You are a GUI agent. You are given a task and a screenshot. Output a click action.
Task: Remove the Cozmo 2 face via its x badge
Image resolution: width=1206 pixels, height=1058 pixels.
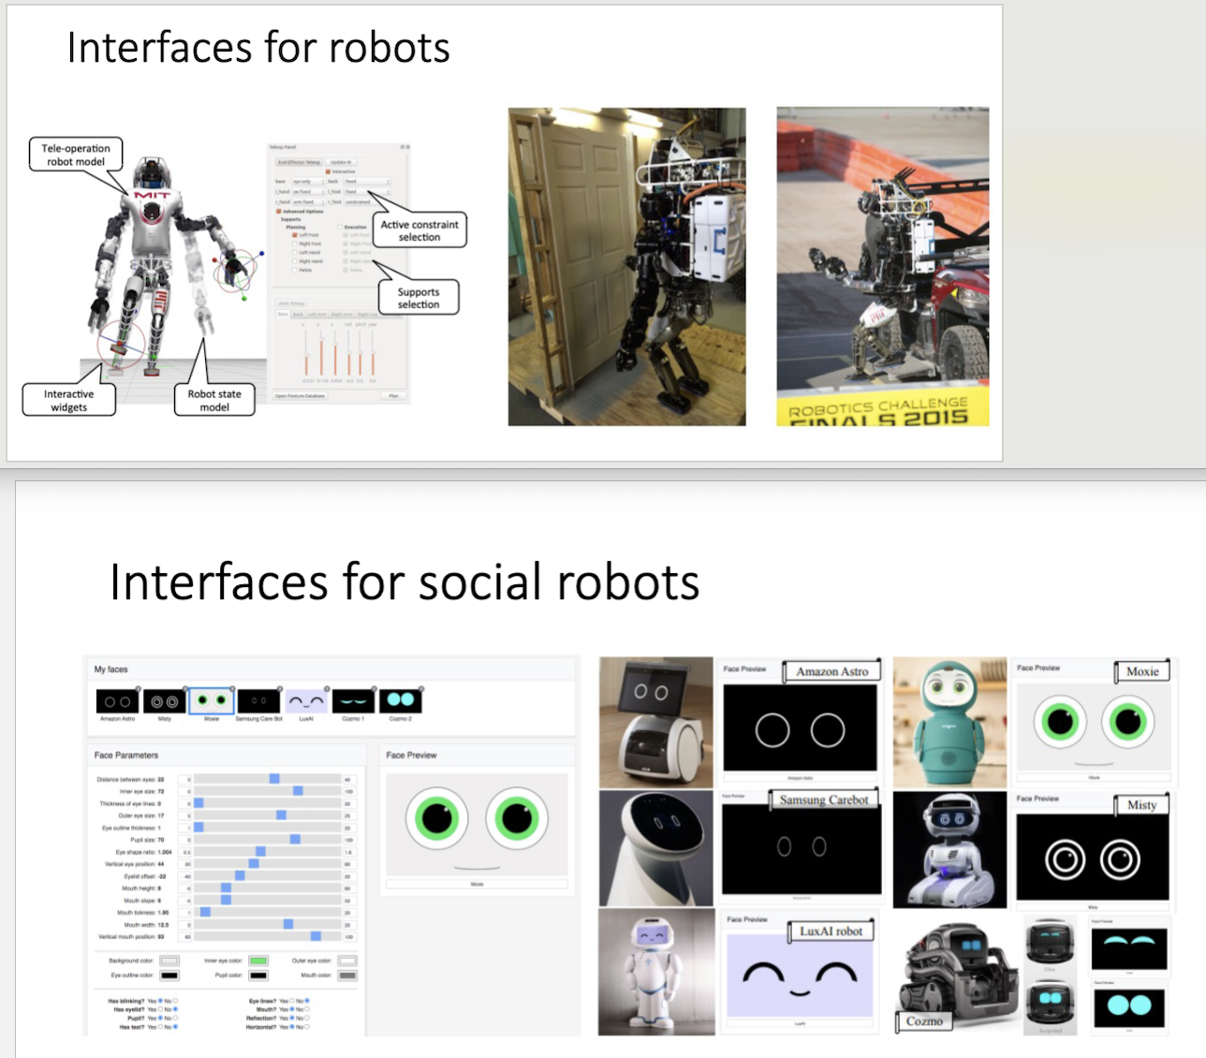point(421,689)
